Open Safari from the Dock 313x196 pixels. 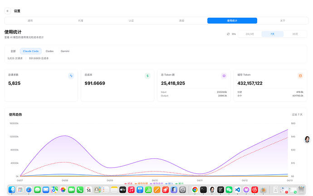29,190
